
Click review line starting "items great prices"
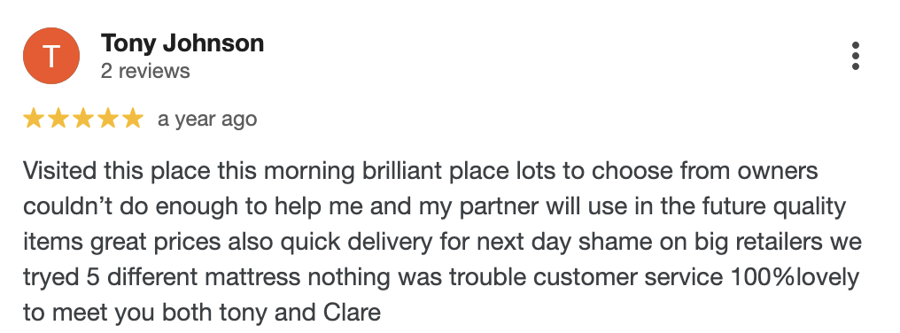tap(442, 243)
